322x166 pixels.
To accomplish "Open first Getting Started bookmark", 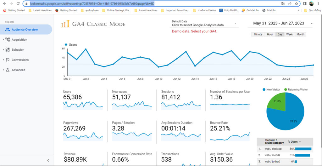I will 14,10.
